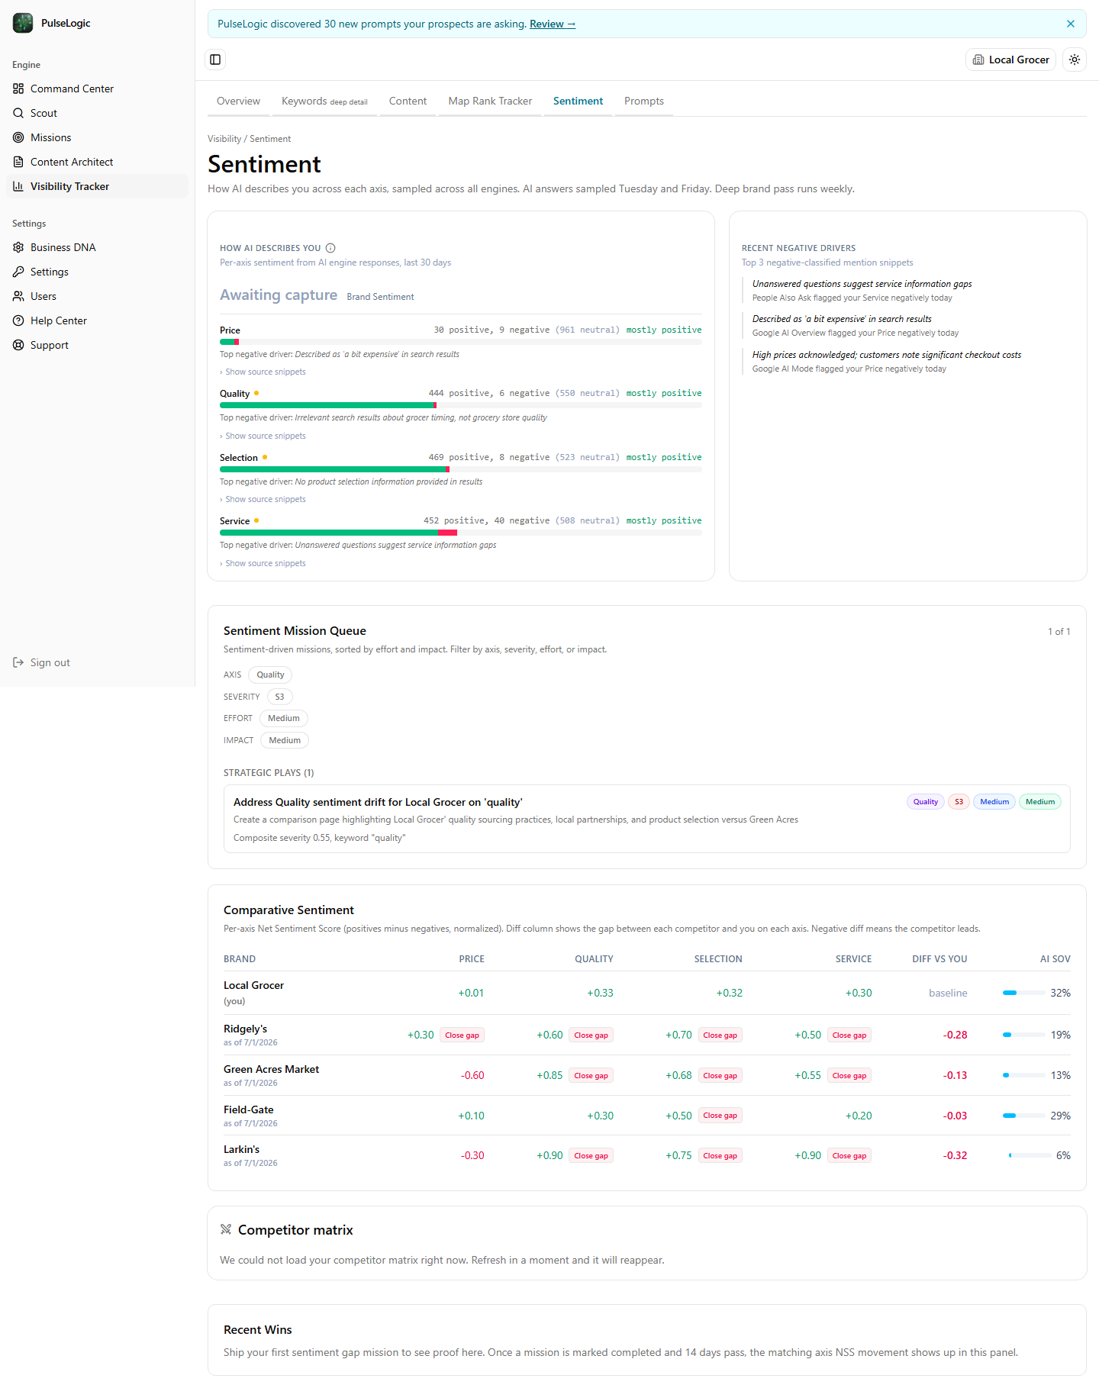Toggle the Medium effort filter chip
The image size is (1099, 1388).
coord(284,718)
